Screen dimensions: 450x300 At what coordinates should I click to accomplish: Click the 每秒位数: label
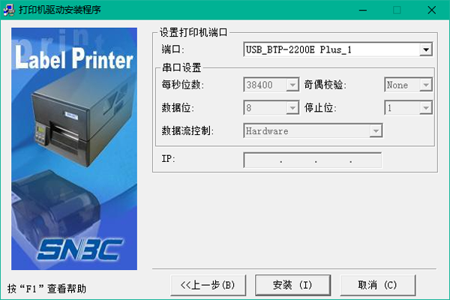tap(183, 85)
